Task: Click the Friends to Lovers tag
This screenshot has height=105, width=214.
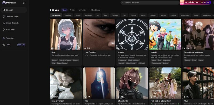Action: click(65, 60)
